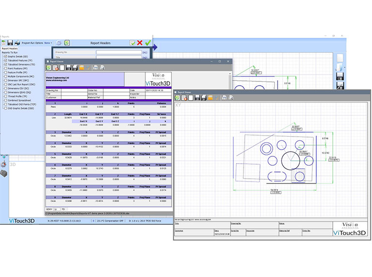Click the save icon in Reports toolbar
Image resolution: width=372 pixels, height=277 pixels.
click(x=10, y=43)
